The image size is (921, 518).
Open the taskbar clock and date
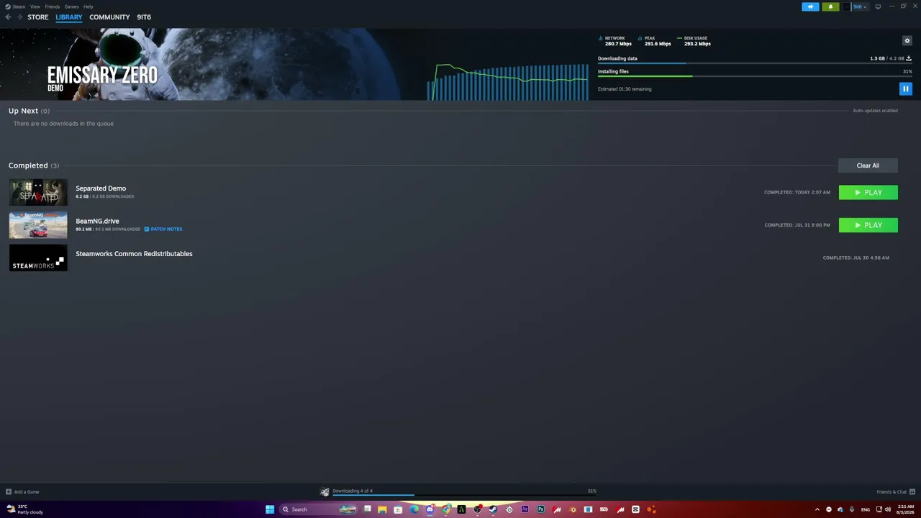[905, 509]
